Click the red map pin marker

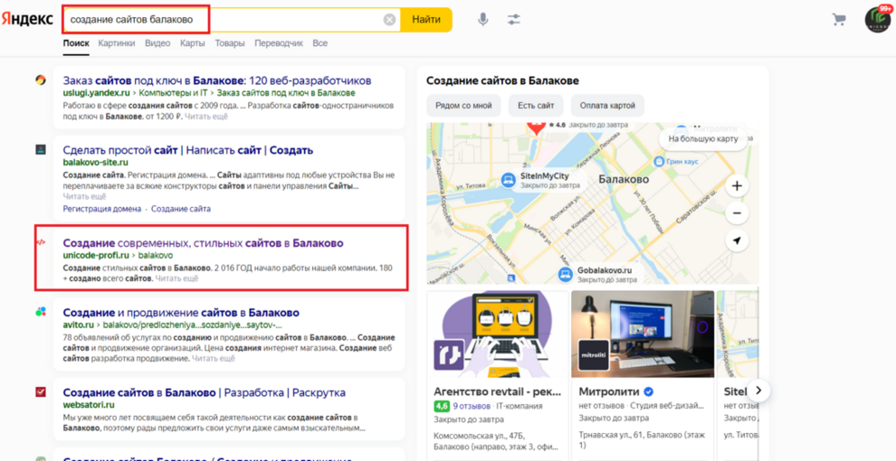(536, 128)
